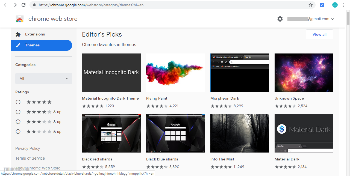Reload the page with the refresh icon

pos(24,5)
